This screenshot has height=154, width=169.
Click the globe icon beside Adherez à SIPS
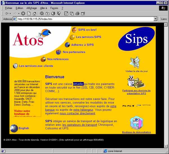click(67, 45)
